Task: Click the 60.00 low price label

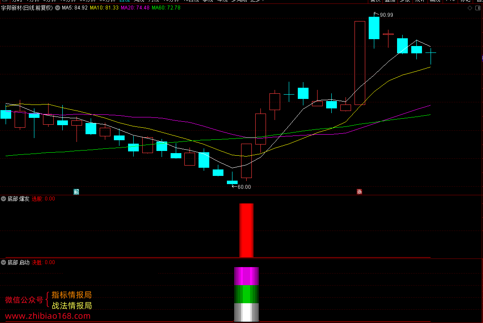Action: 244,187
